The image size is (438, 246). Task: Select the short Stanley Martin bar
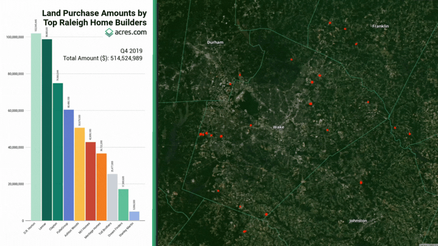134,216
